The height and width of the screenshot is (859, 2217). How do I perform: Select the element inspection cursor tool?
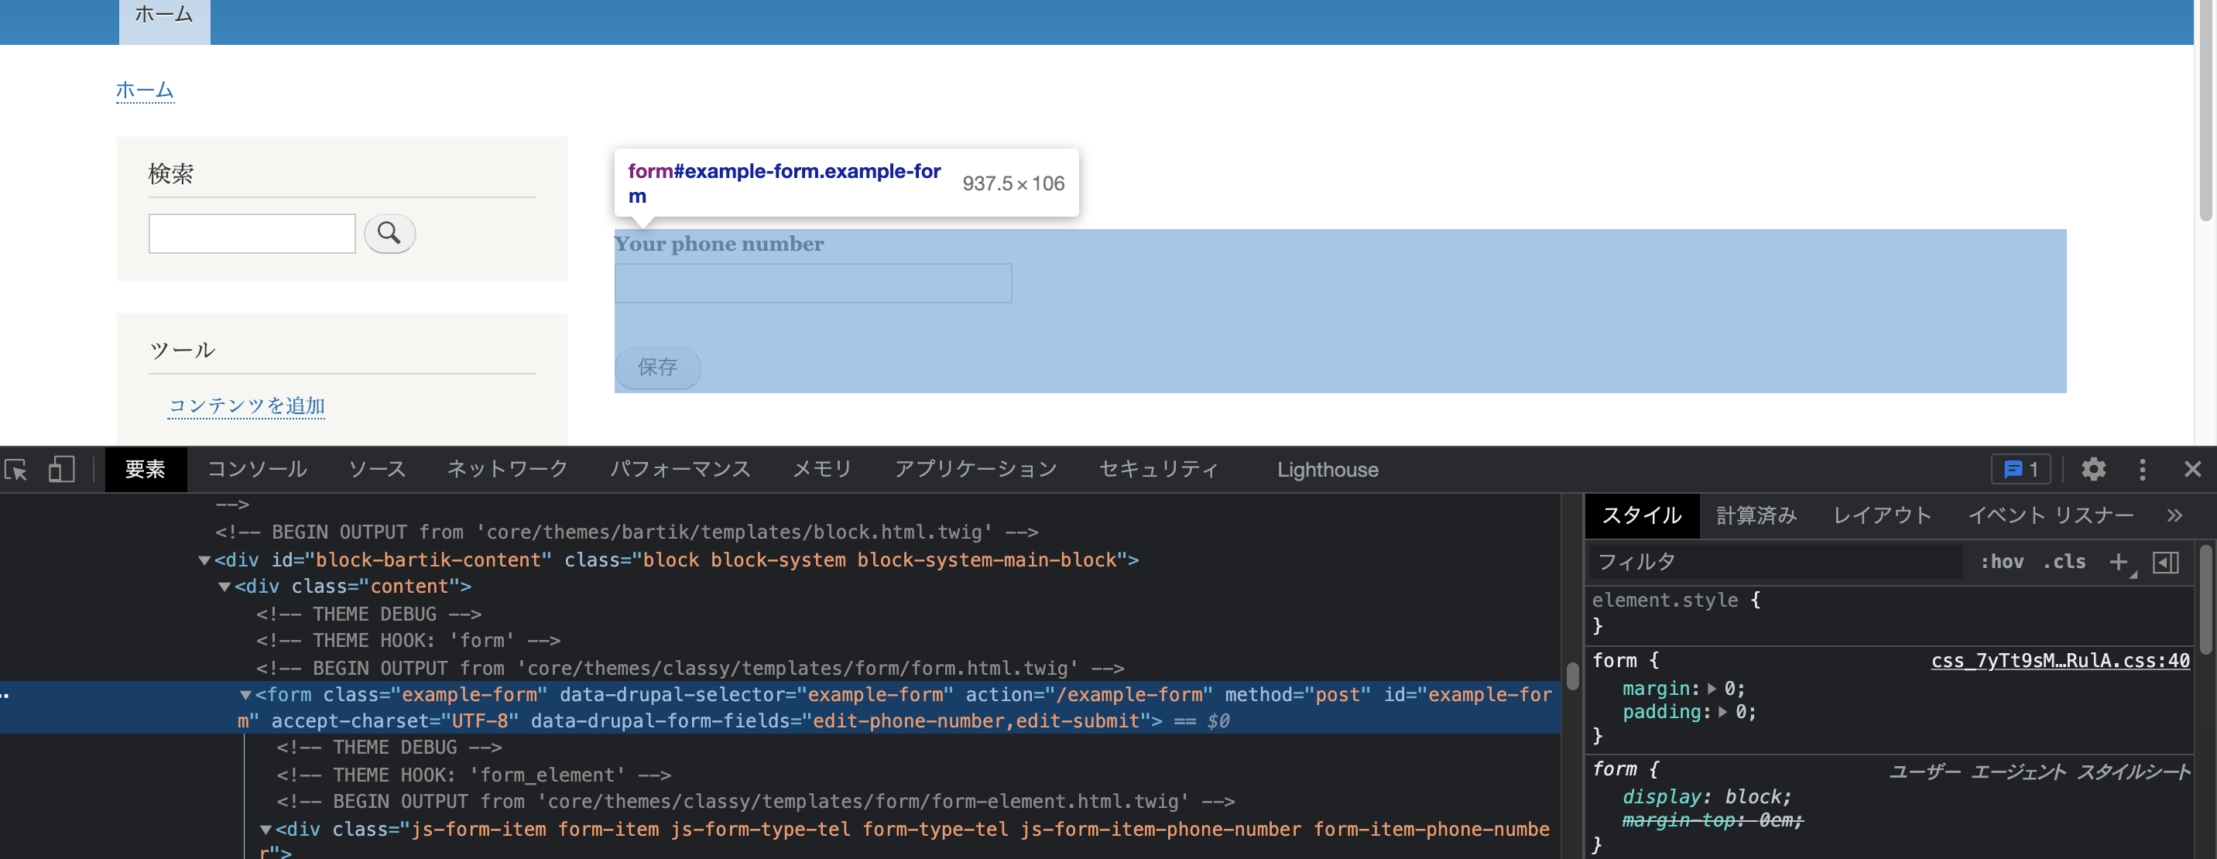15,469
